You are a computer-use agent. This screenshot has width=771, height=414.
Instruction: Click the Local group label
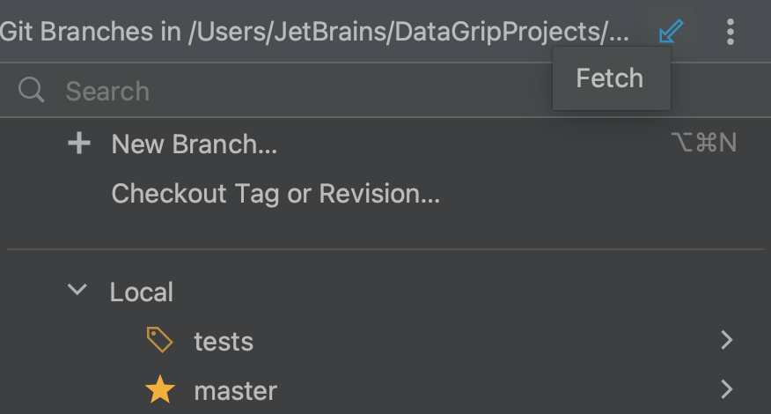[x=141, y=292]
